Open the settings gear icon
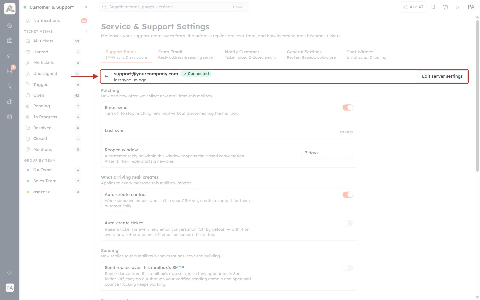Viewport: 480px width, 300px height. [x=10, y=273]
